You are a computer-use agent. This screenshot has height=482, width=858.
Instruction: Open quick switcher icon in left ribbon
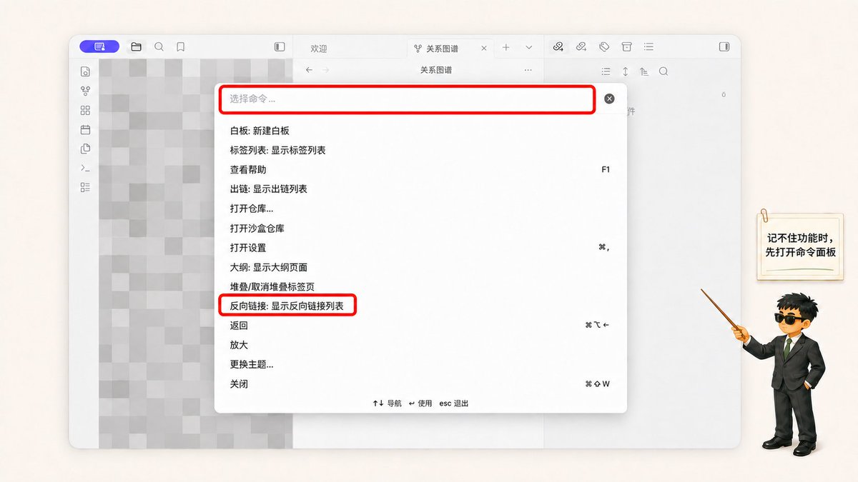(85, 71)
